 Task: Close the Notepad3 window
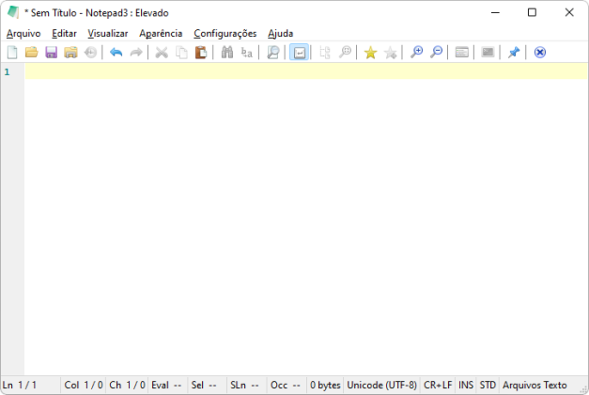569,13
